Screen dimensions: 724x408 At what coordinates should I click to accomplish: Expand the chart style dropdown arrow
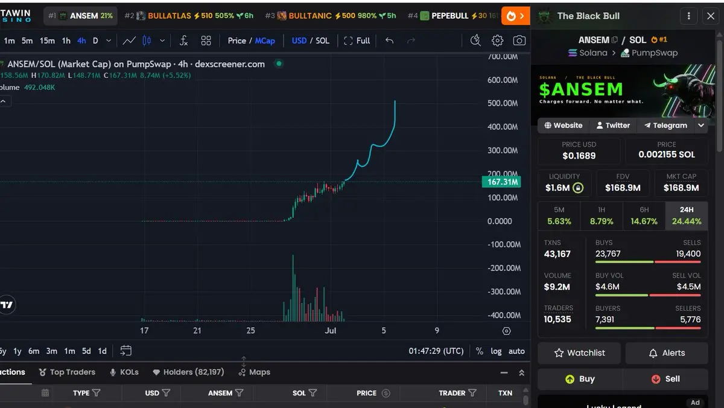[x=162, y=40]
